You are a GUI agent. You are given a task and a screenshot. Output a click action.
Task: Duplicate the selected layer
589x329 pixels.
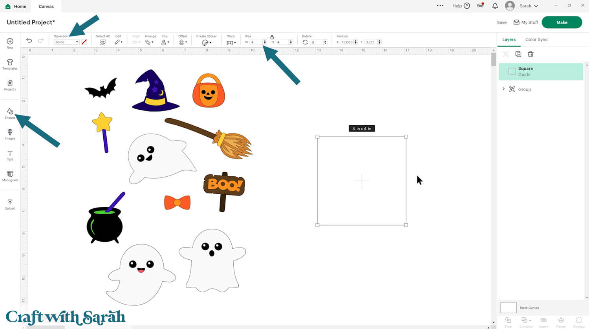pyautogui.click(x=518, y=54)
